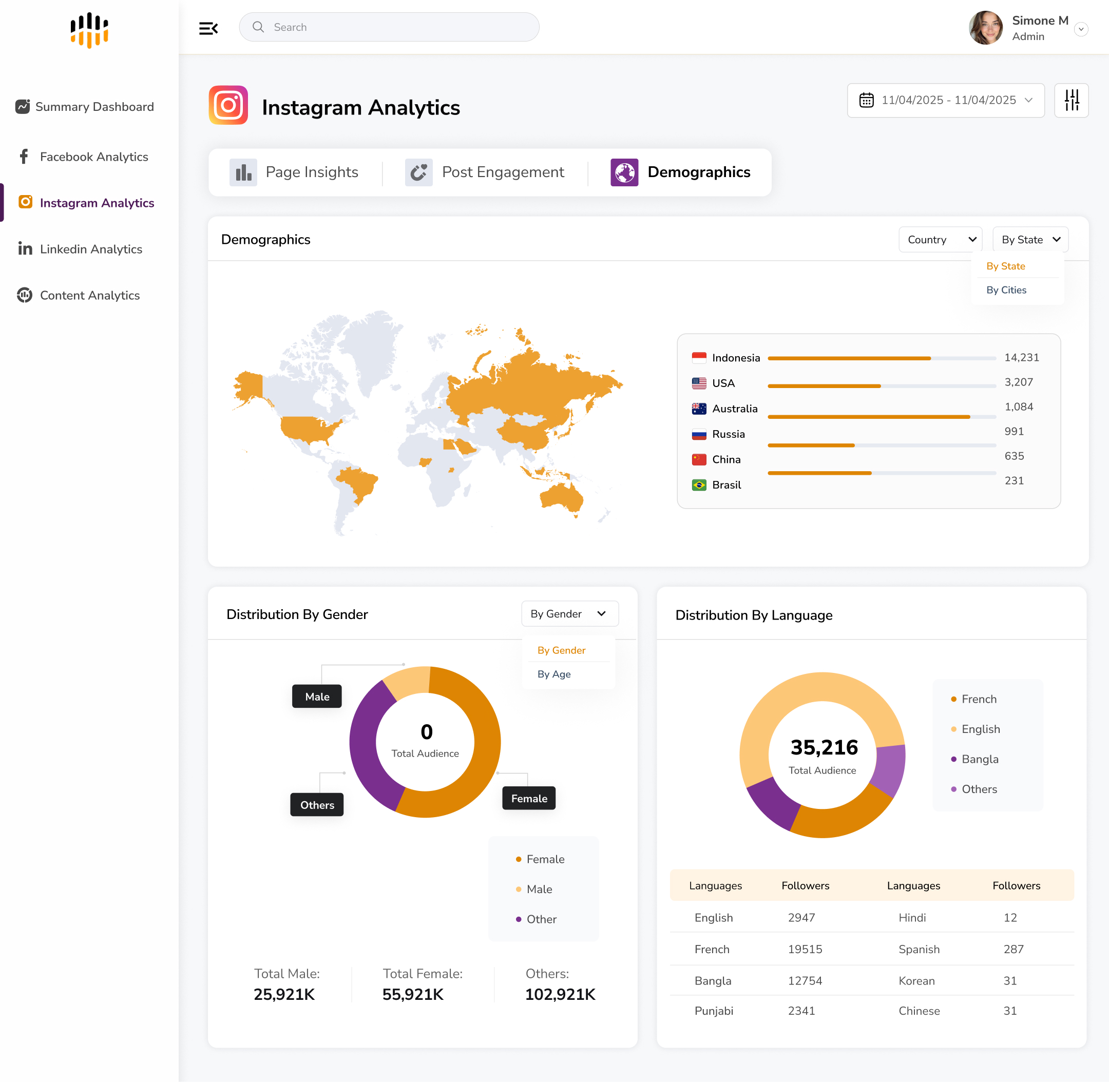Open filter settings sliders icon

click(x=1072, y=100)
